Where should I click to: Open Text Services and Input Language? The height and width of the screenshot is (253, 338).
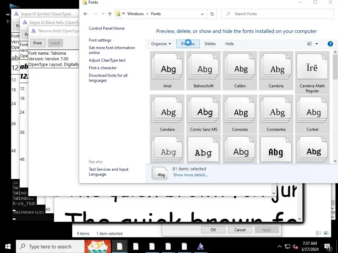coord(109,172)
